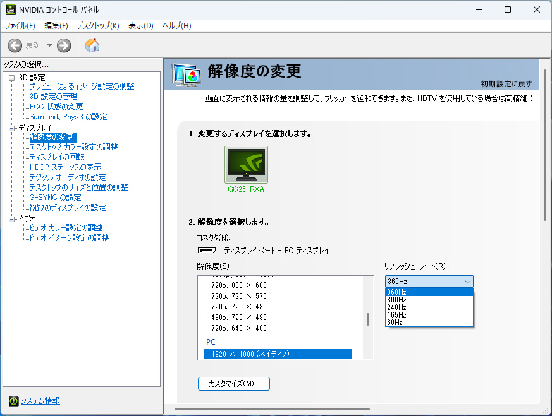Open G-SYNC の設定 page

pos(55,198)
